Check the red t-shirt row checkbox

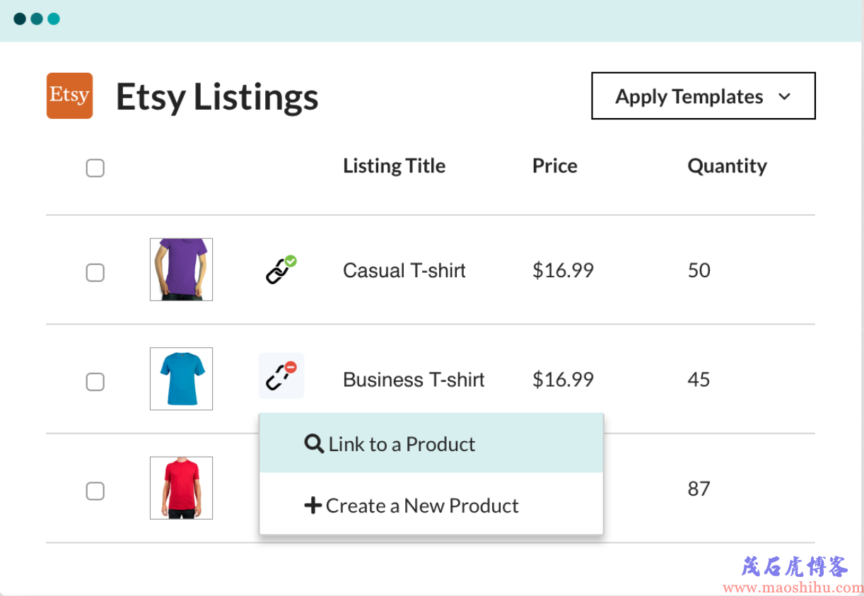coord(95,491)
